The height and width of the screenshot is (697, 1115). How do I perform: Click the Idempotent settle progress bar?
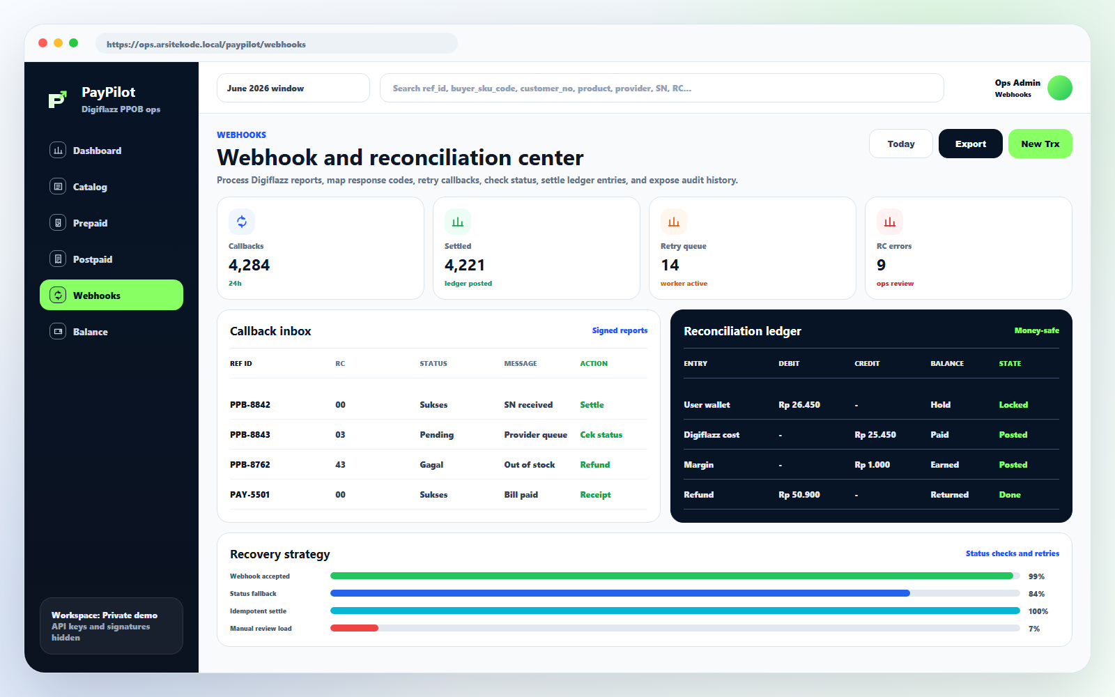click(675, 611)
